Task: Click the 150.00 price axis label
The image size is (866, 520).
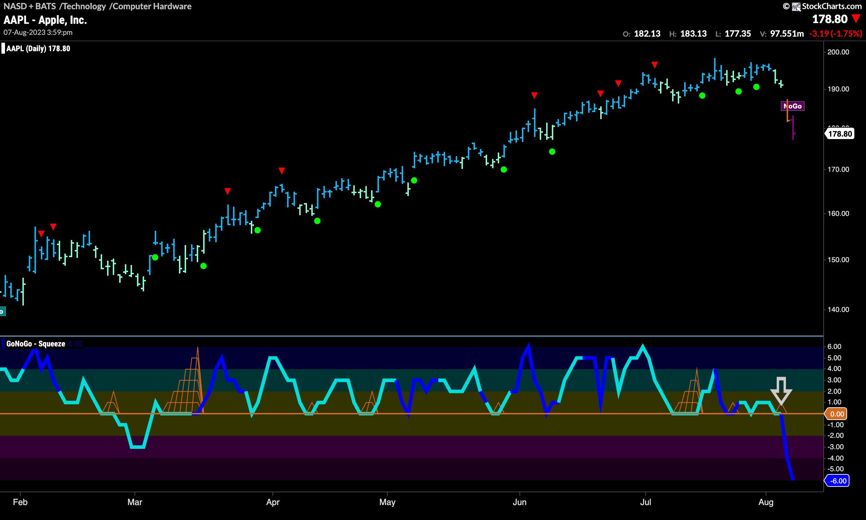Action: click(838, 260)
